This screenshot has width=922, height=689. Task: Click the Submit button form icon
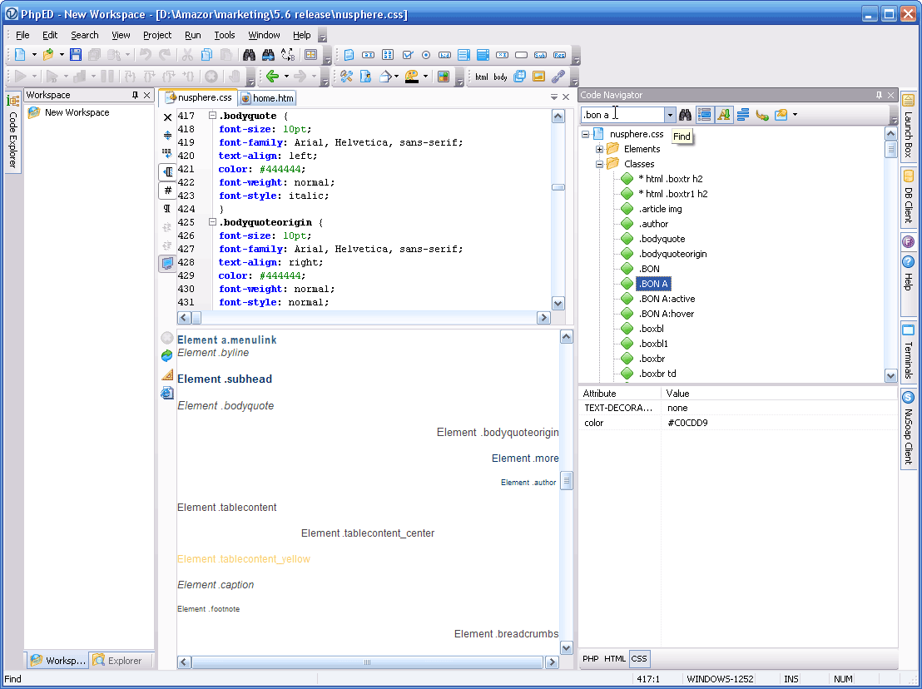click(x=540, y=55)
